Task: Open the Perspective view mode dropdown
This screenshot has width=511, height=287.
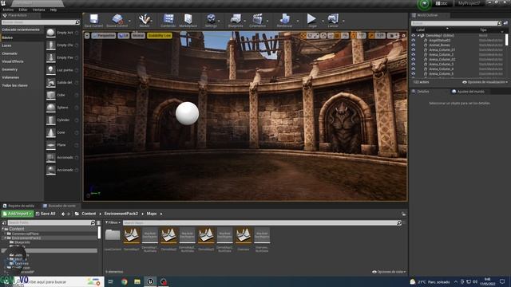Action: pos(104,35)
